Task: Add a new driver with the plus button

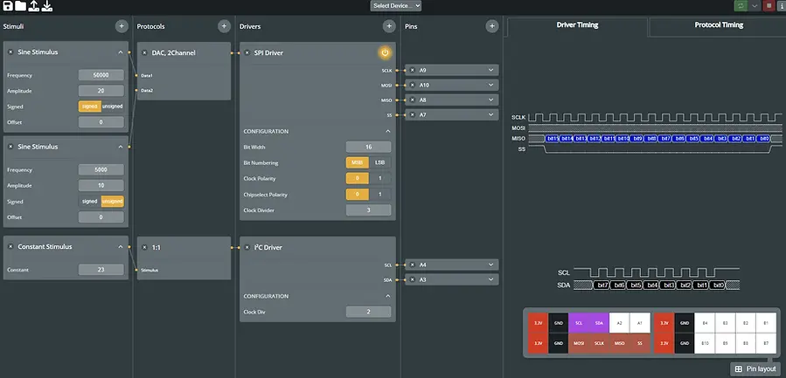Action: pyautogui.click(x=389, y=26)
